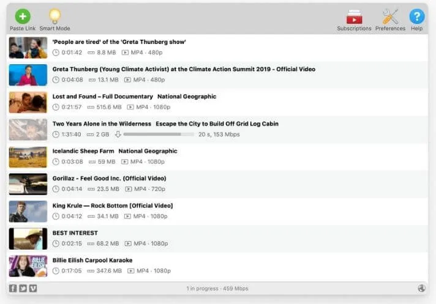Click the clock icon next to 0:21:57
This screenshot has height=304, width=436.
pos(56,107)
